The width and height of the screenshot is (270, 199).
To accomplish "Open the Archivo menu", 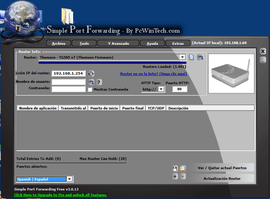I will (x=58, y=43).
